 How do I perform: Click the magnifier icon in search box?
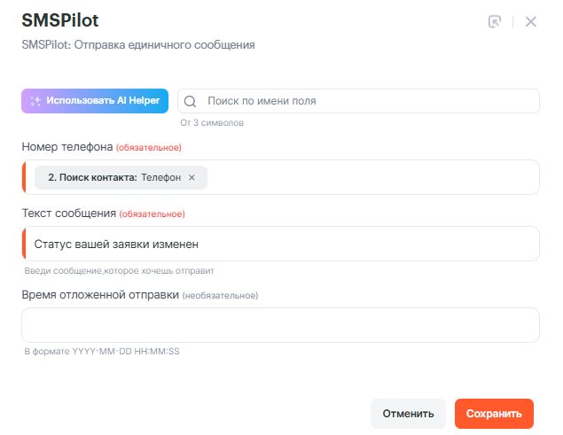click(190, 101)
